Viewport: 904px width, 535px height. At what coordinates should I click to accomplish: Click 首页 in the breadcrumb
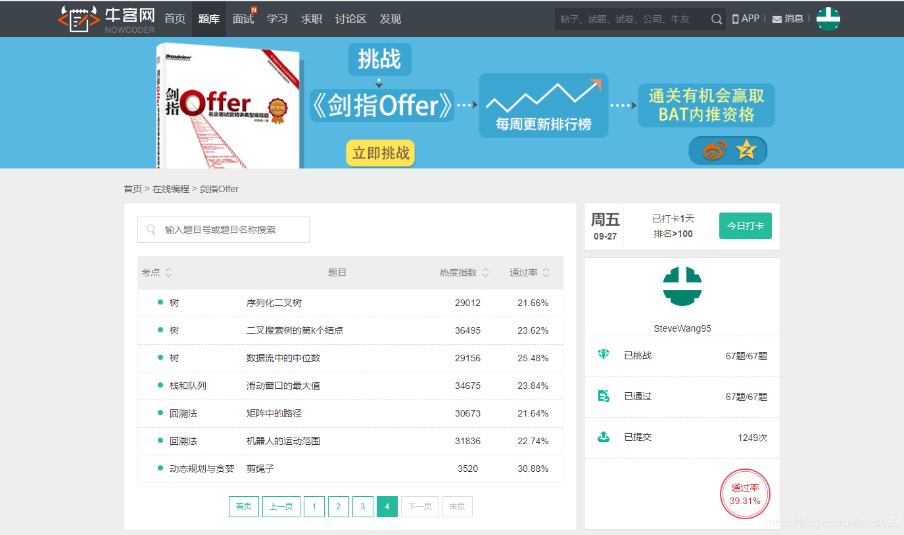(133, 189)
